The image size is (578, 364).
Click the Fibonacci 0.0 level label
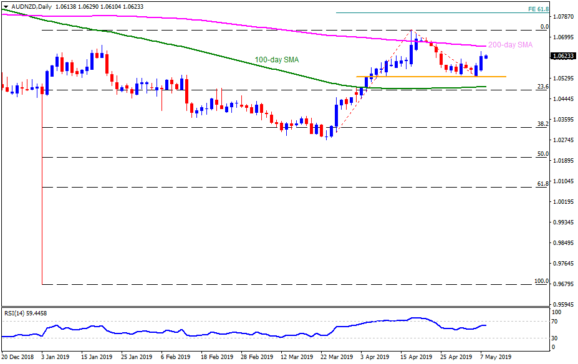click(x=544, y=27)
